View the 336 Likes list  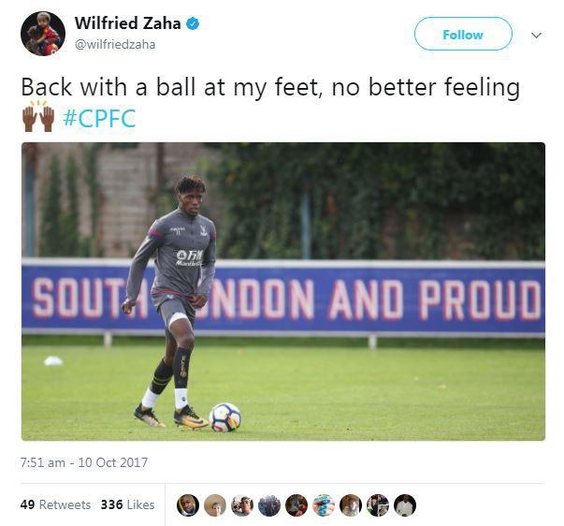point(128,504)
